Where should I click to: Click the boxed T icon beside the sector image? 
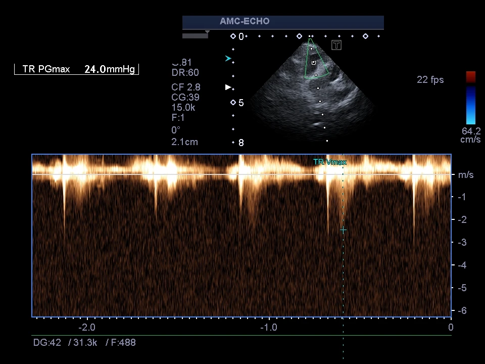[336, 45]
